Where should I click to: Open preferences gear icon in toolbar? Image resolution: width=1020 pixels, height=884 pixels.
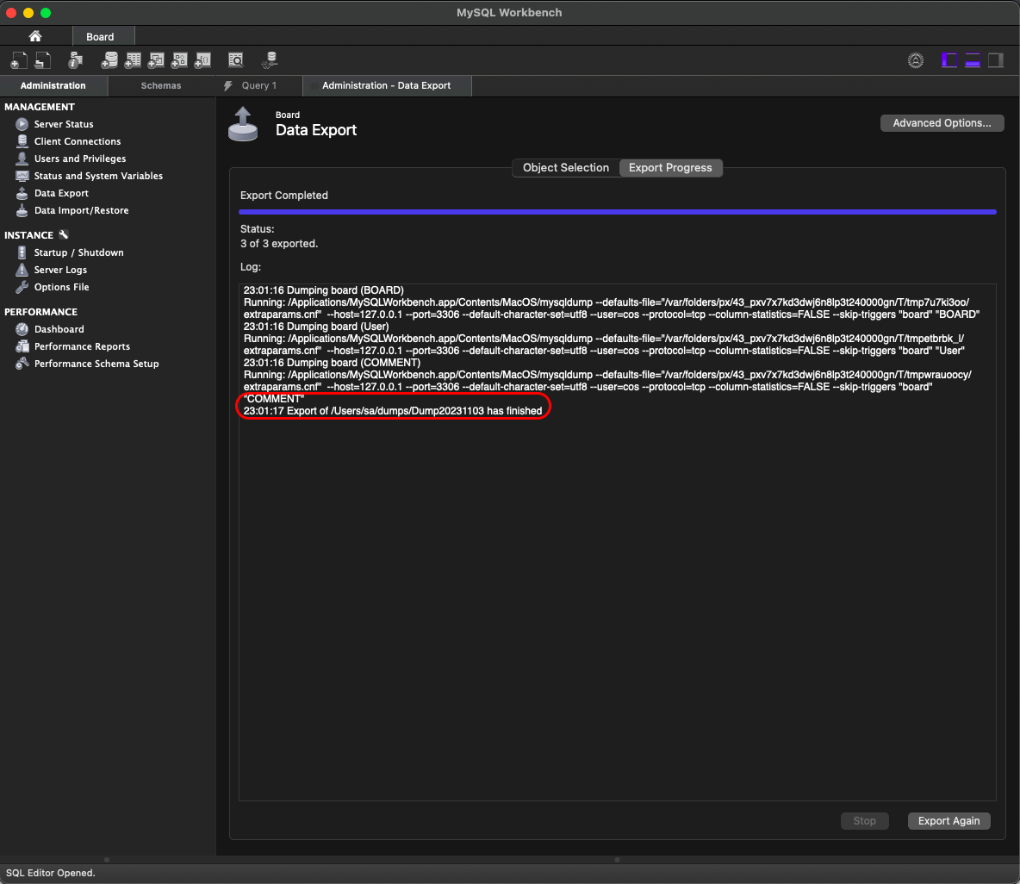tap(915, 60)
